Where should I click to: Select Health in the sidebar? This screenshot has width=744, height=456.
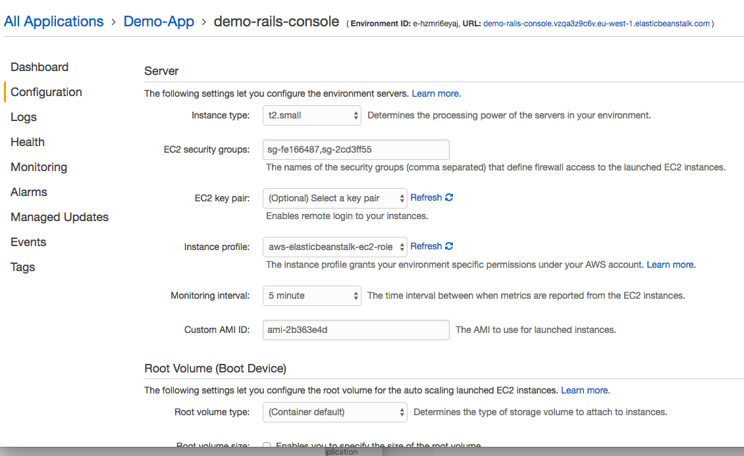[28, 142]
